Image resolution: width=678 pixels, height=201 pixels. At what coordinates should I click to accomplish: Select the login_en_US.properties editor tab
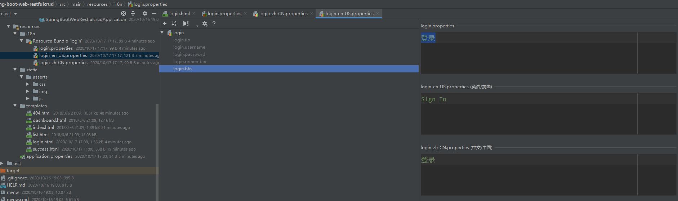pyautogui.click(x=349, y=13)
